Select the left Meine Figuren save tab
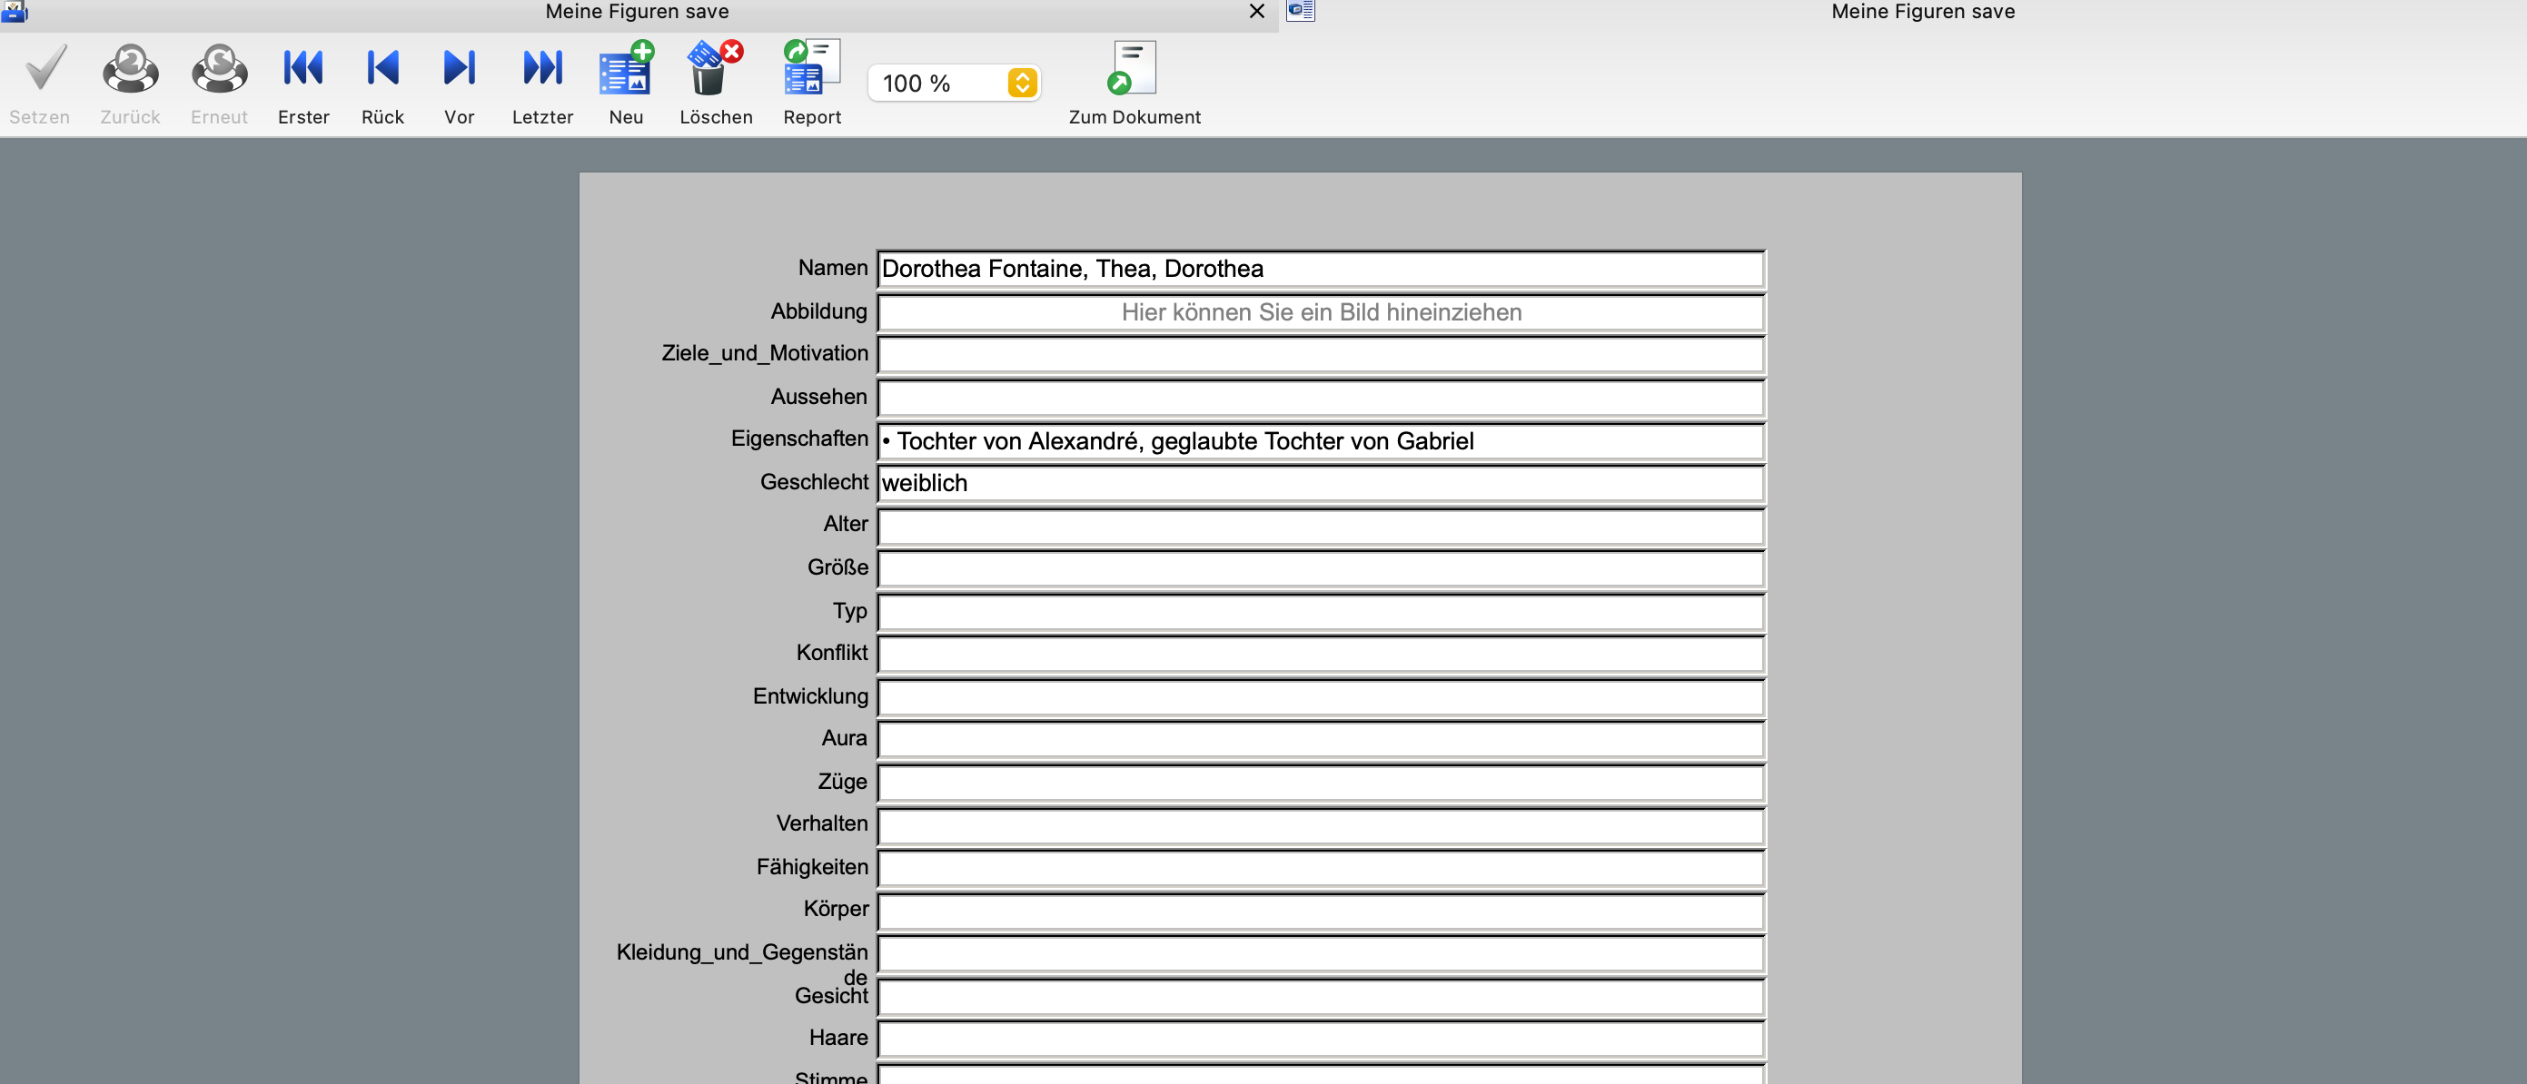Viewport: 2527px width, 1084px height. click(x=637, y=12)
